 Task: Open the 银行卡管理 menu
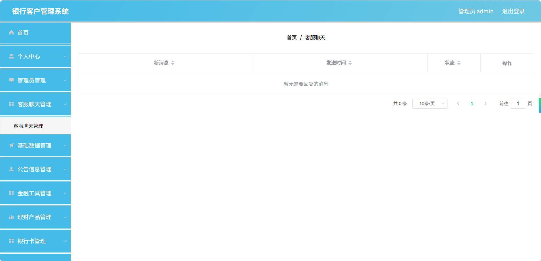pos(35,241)
